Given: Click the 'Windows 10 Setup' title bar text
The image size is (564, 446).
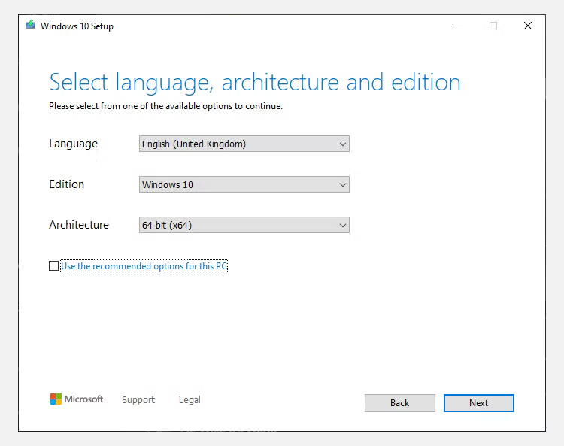Looking at the screenshot, I should tap(77, 26).
